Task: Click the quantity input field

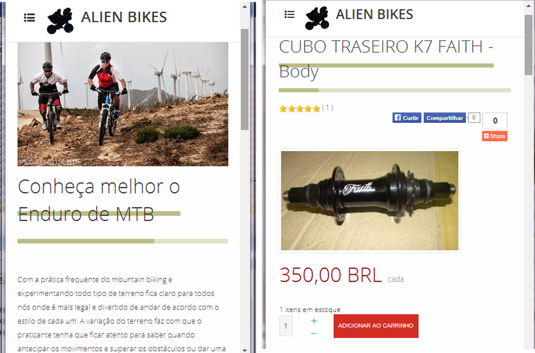Action: coord(286,326)
